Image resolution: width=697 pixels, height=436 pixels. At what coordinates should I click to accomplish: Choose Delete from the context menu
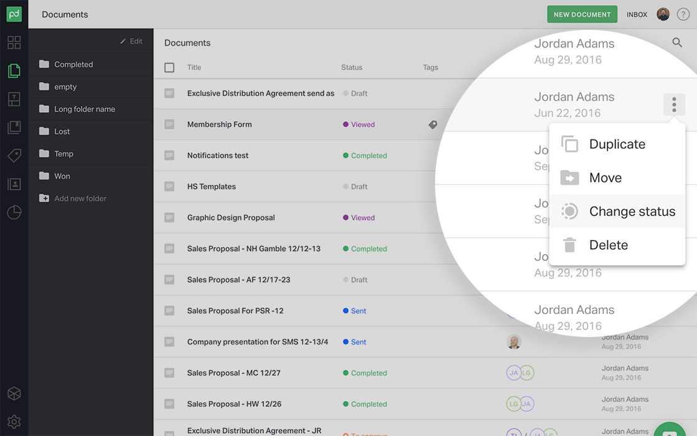click(617, 245)
